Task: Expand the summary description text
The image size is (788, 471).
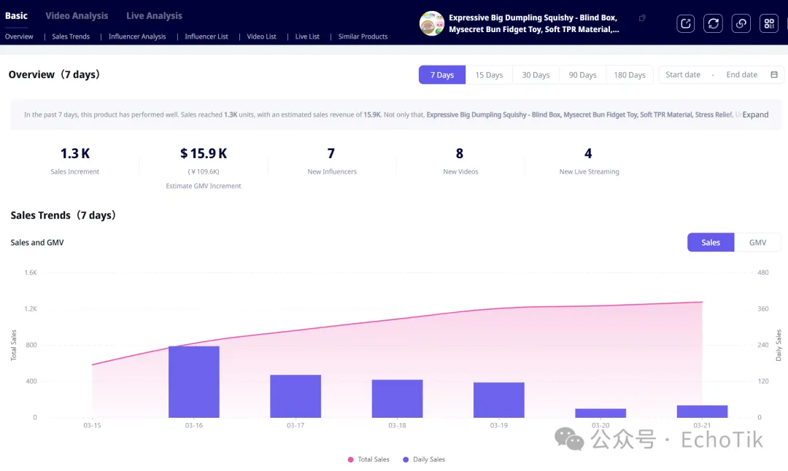Action: pos(755,114)
